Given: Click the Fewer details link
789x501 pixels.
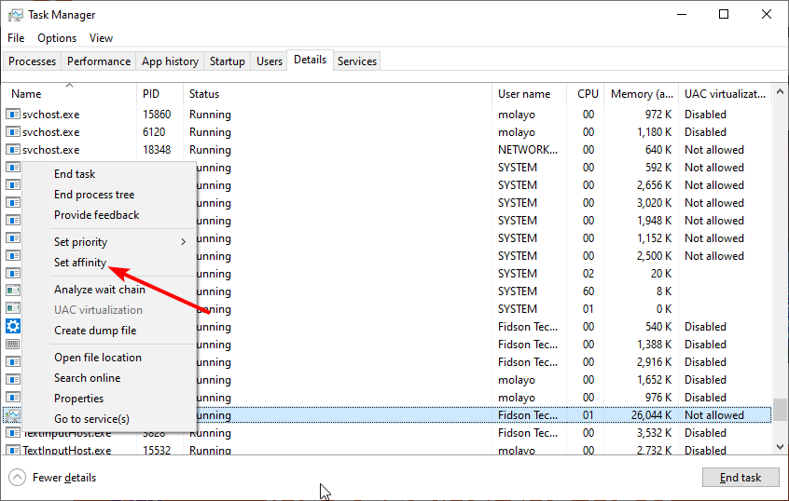Looking at the screenshot, I should tap(63, 478).
